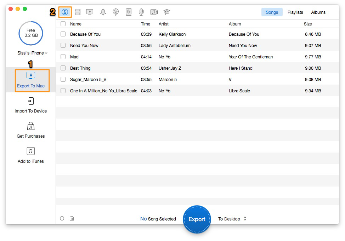This screenshot has width=345, height=241.
Task: Click the artist Maroon 5
Action: click(x=168, y=80)
